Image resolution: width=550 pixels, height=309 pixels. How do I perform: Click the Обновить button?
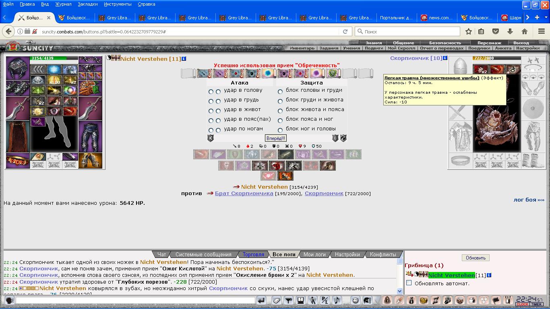pyautogui.click(x=476, y=257)
